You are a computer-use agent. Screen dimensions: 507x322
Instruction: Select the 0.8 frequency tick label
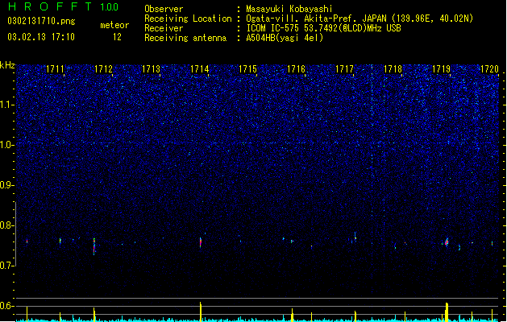click(7, 225)
